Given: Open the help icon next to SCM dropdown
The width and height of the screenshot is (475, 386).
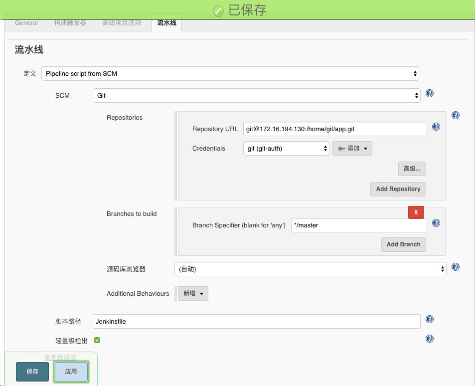Looking at the screenshot, I should click(x=429, y=93).
